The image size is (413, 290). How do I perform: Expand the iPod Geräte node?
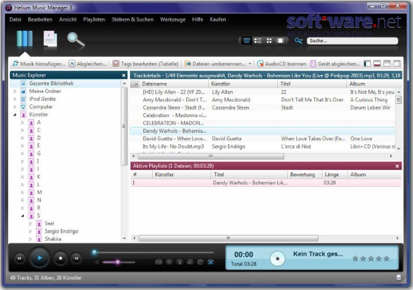click(15, 99)
